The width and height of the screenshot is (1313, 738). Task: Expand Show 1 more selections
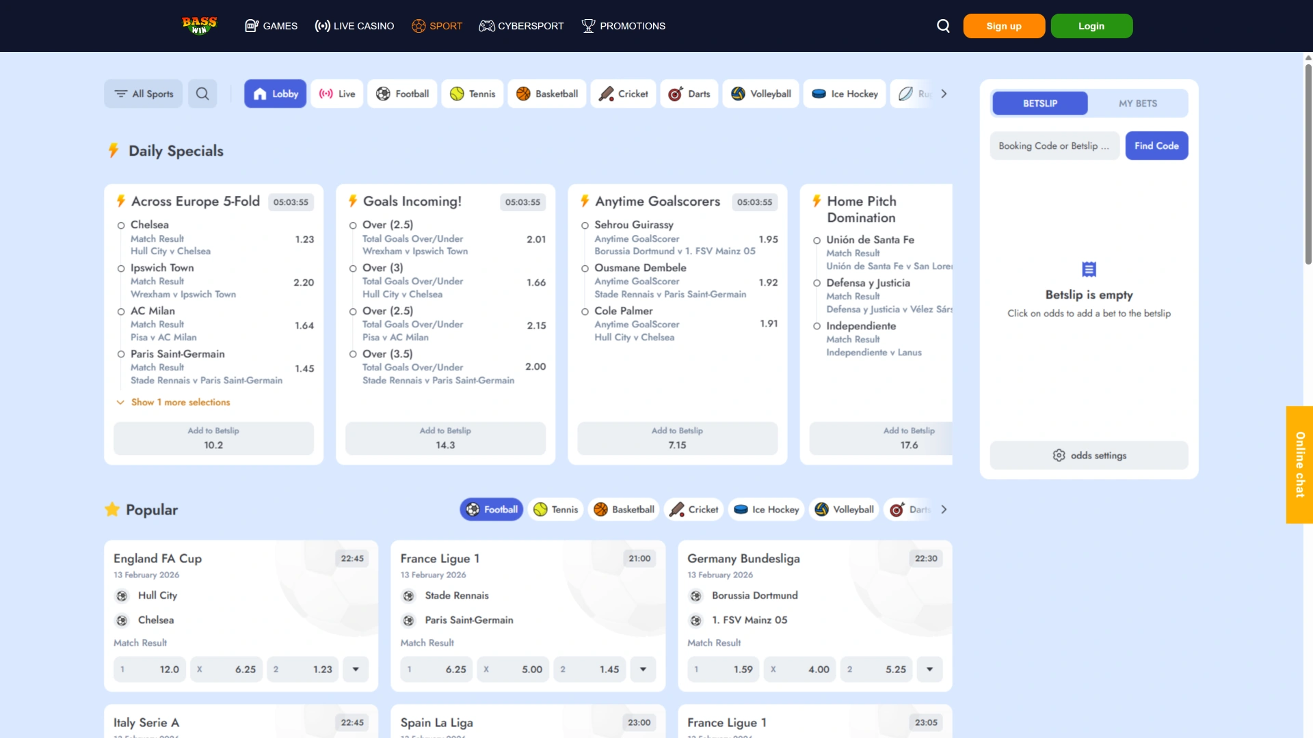pyautogui.click(x=181, y=402)
